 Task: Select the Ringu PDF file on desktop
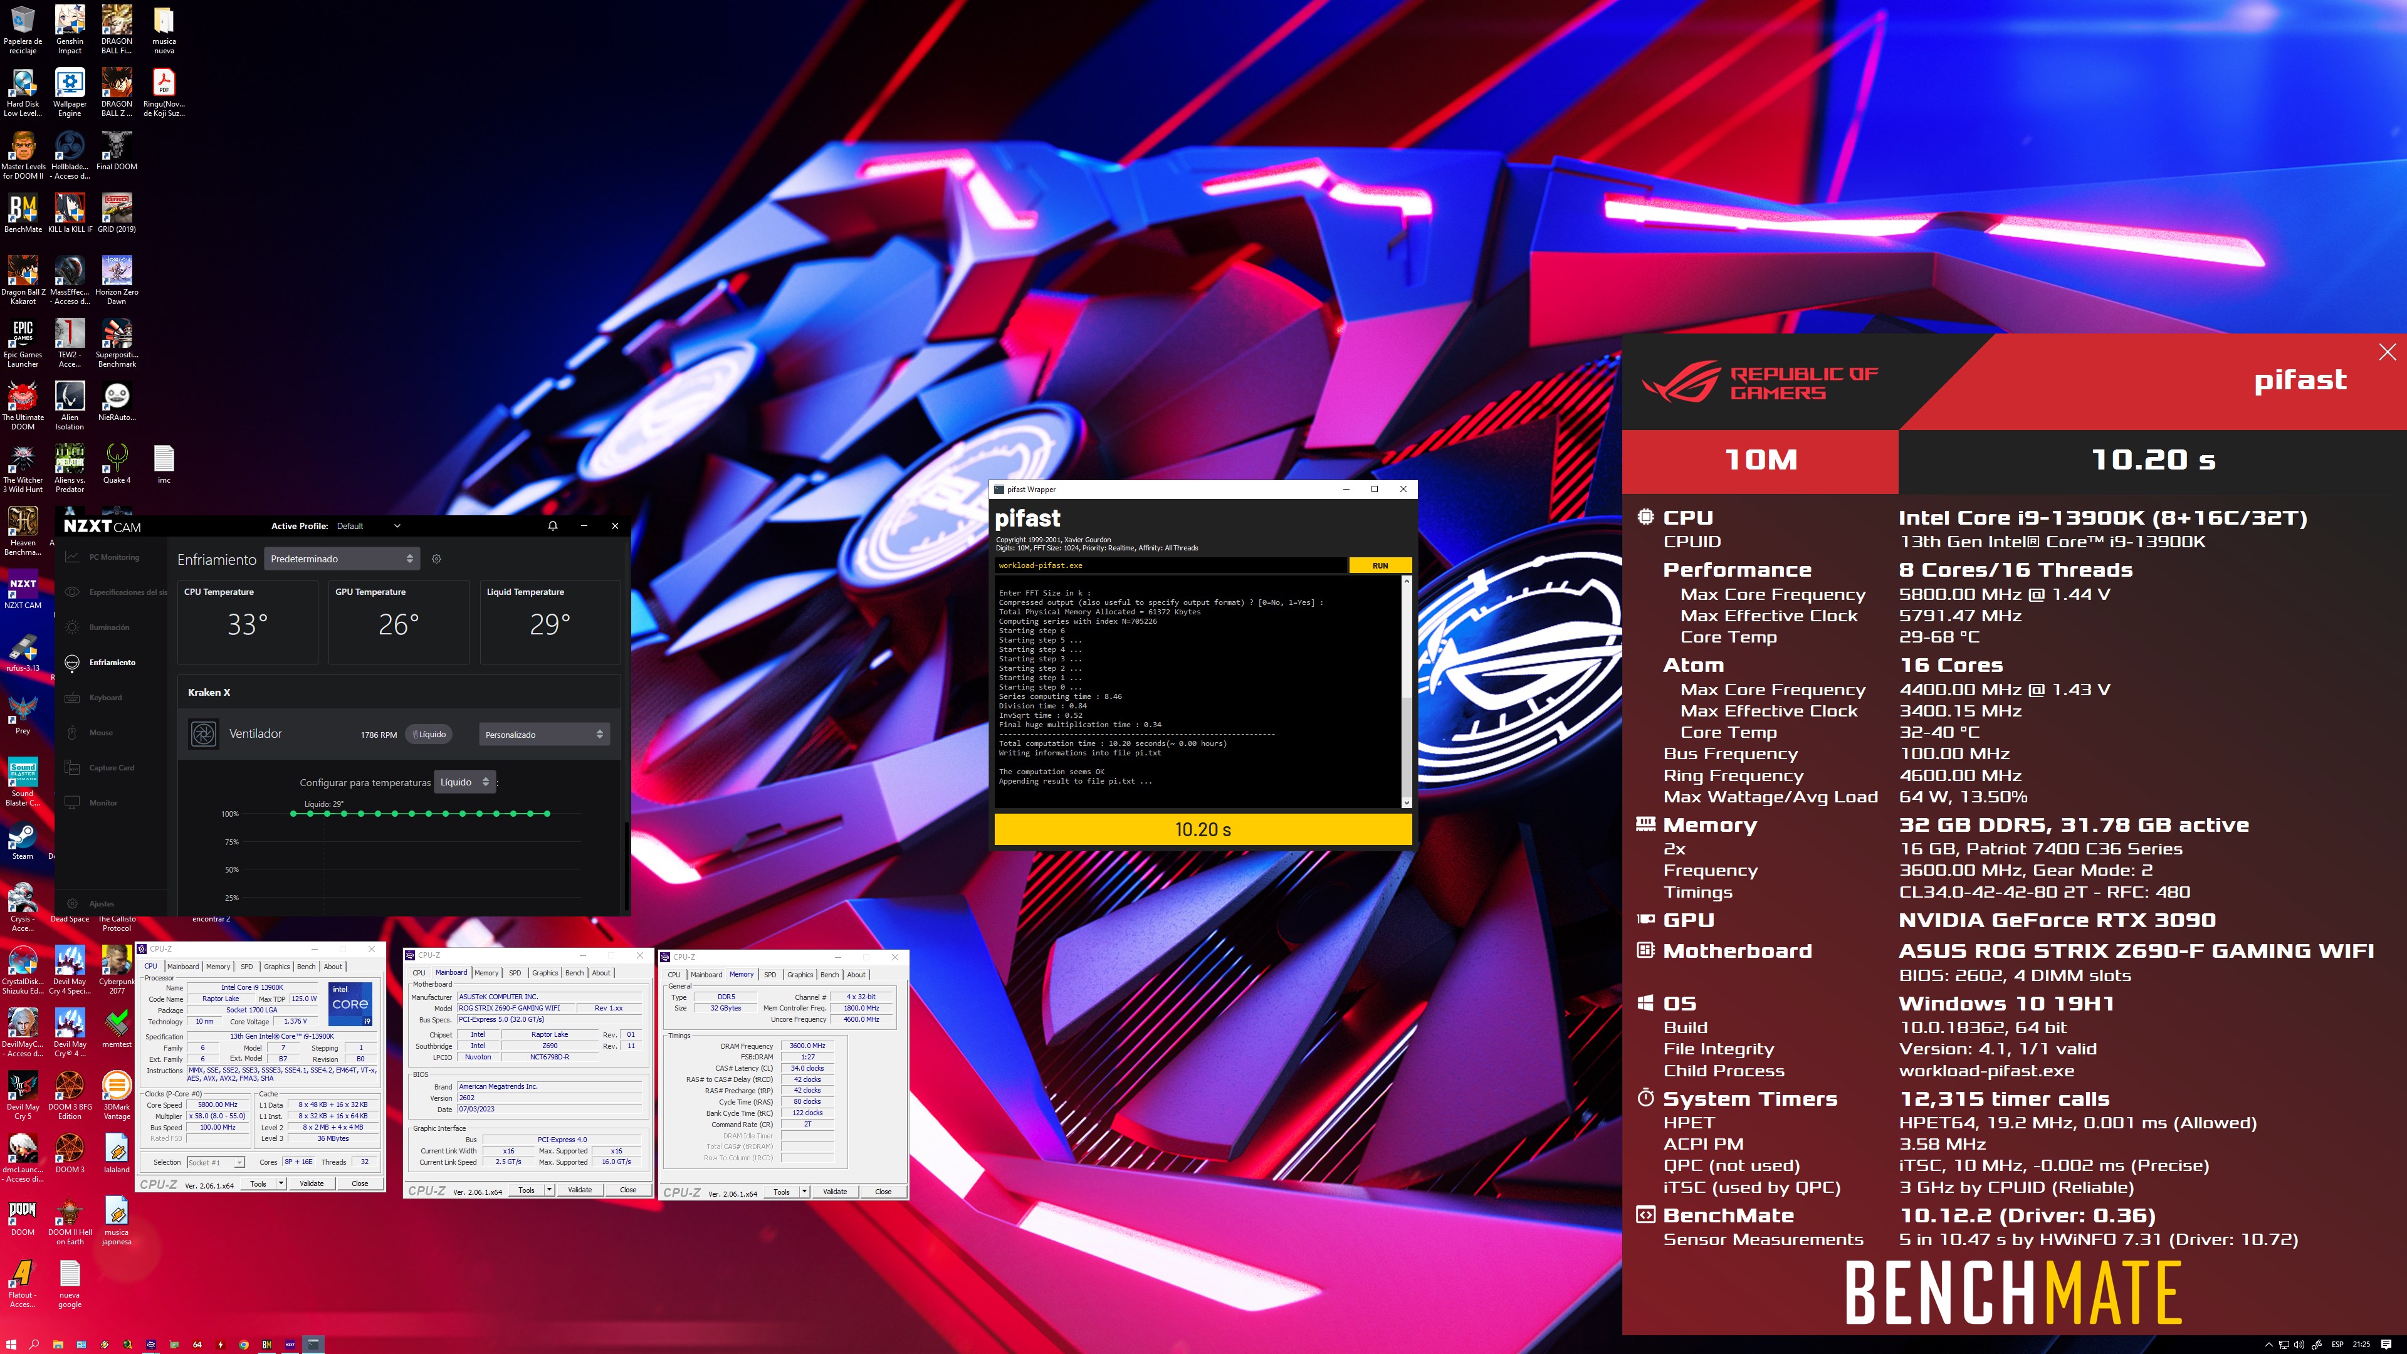pyautogui.click(x=164, y=92)
